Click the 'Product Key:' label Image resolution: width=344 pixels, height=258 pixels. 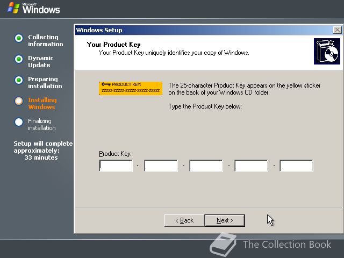click(115, 154)
